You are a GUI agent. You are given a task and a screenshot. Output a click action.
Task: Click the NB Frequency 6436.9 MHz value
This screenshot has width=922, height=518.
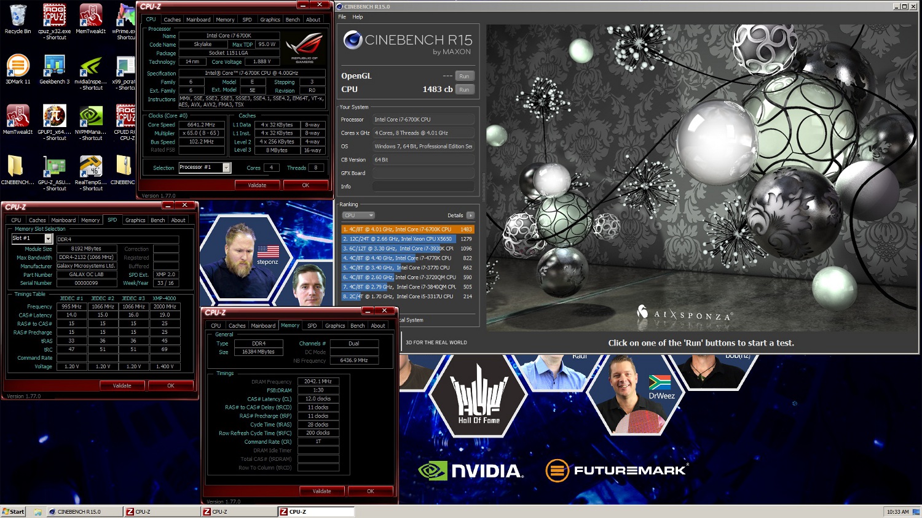point(354,360)
